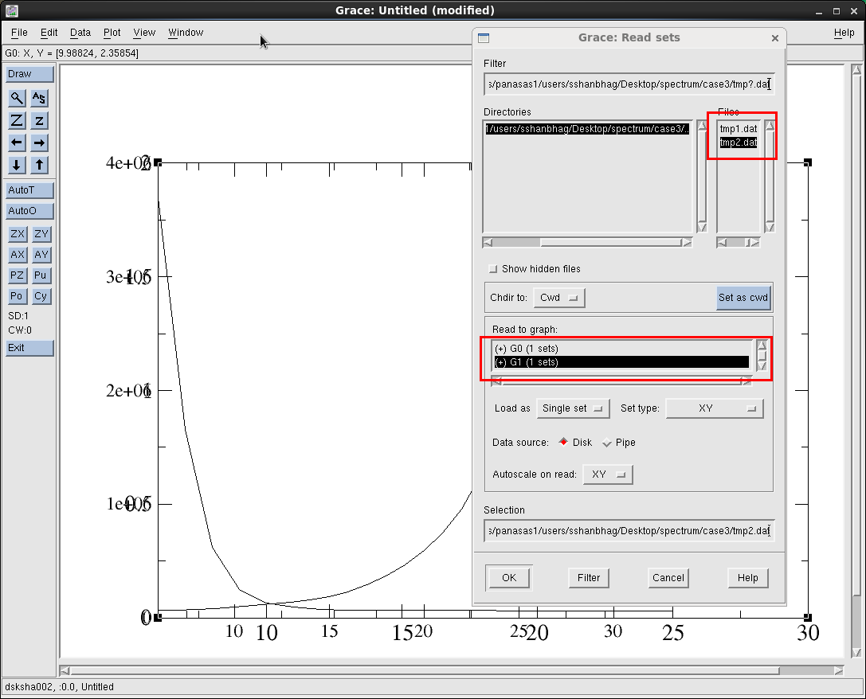The height and width of the screenshot is (699, 866).
Task: Click the ZX axis scaling icon
Action: (17, 234)
